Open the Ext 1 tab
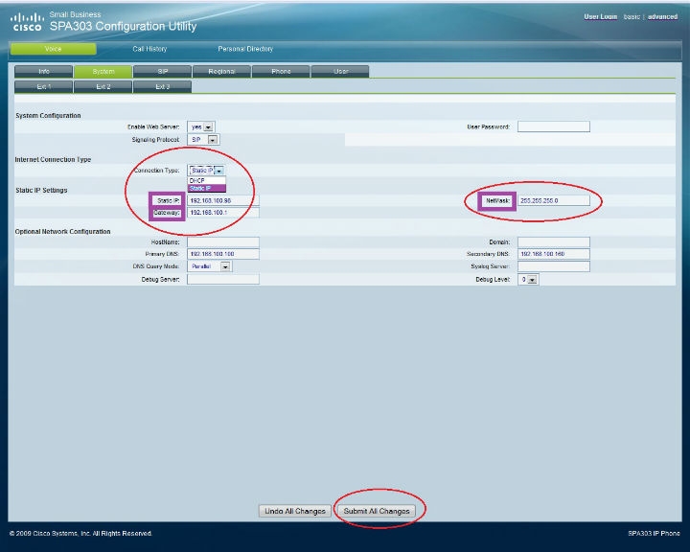690x552 pixels. coord(44,87)
